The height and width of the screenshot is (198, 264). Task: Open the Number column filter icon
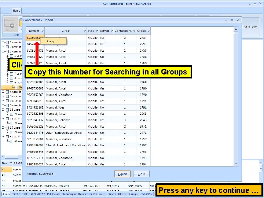pyautogui.click(x=43, y=31)
